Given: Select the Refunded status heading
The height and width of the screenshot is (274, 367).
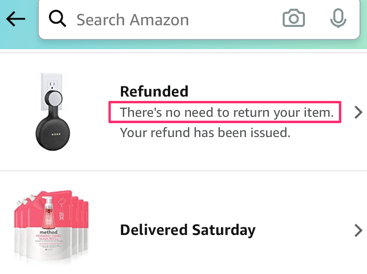Looking at the screenshot, I should (x=154, y=91).
